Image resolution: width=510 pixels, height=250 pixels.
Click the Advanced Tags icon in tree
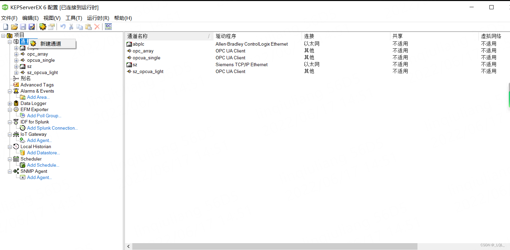(x=16, y=85)
